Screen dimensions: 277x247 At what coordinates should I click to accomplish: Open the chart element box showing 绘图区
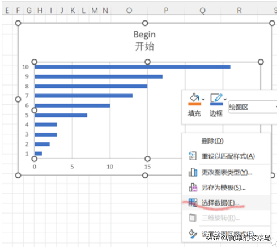(253, 107)
